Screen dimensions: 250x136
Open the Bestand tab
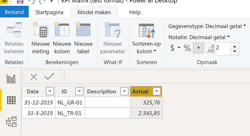tap(14, 12)
